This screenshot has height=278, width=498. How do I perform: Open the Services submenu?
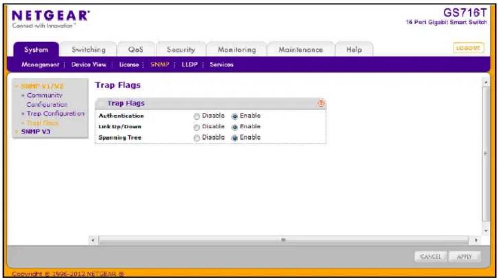coord(221,65)
